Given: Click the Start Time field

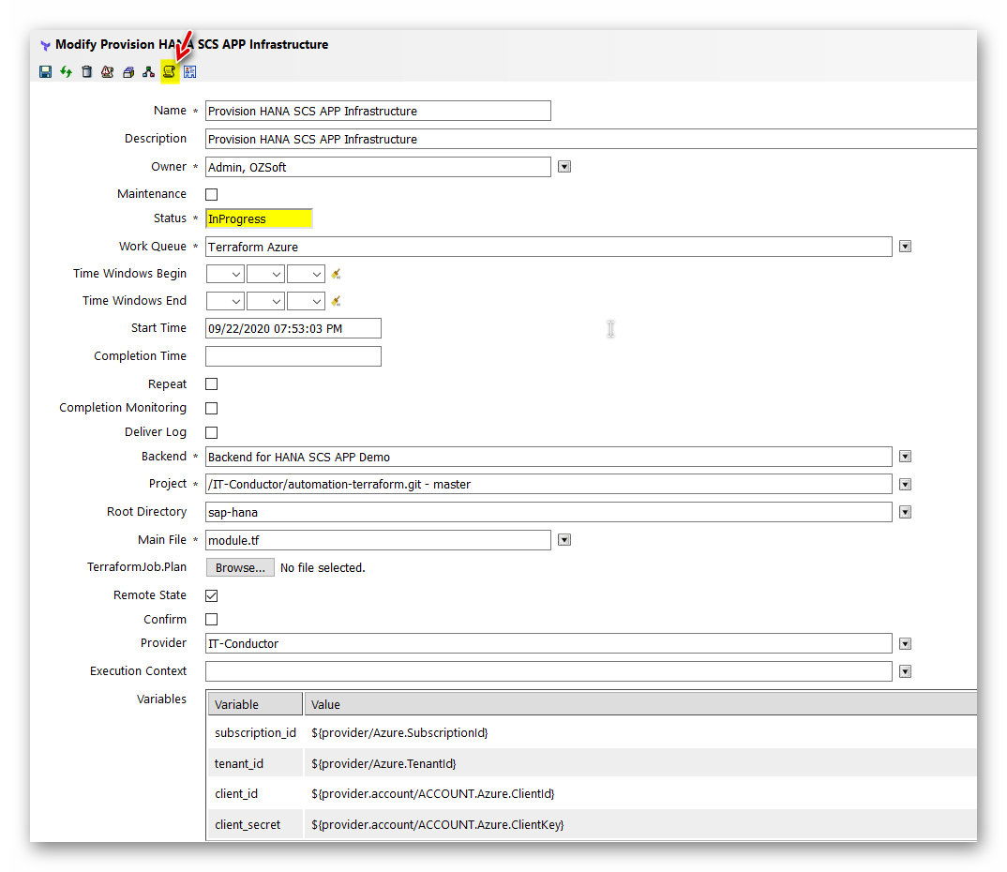Looking at the screenshot, I should [x=293, y=329].
